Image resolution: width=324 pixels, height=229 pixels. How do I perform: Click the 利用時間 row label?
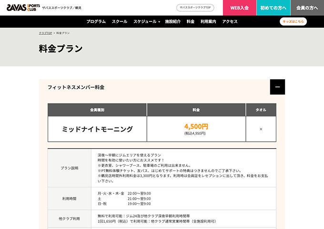coord(70,198)
